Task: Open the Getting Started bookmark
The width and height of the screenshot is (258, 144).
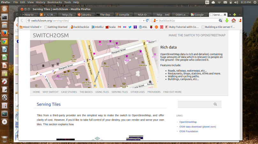Action: 56,27
